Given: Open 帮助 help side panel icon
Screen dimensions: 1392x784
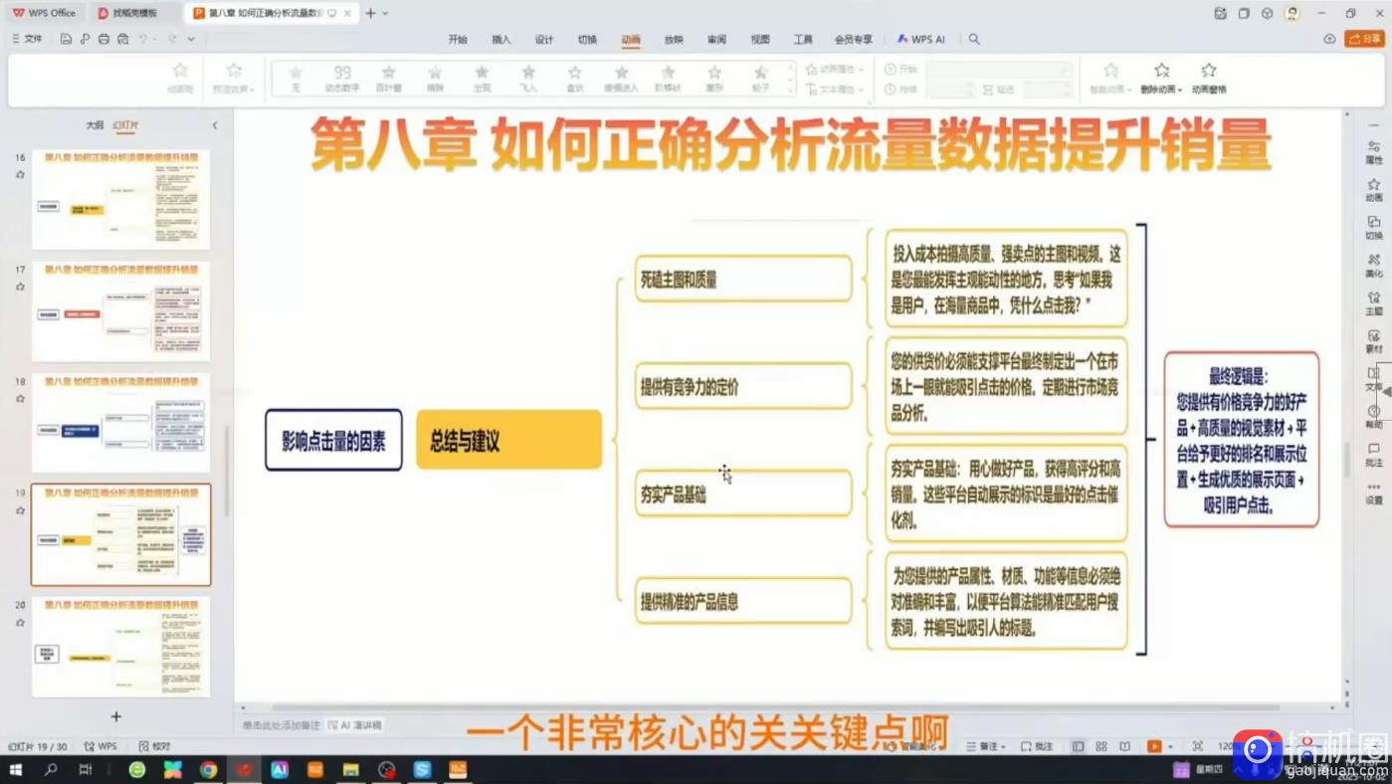Looking at the screenshot, I should coord(1374,416).
